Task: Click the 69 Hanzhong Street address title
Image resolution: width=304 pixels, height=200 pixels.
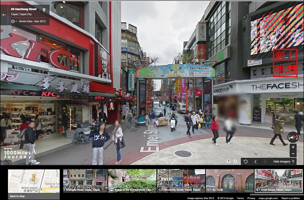Action: [x=24, y=9]
